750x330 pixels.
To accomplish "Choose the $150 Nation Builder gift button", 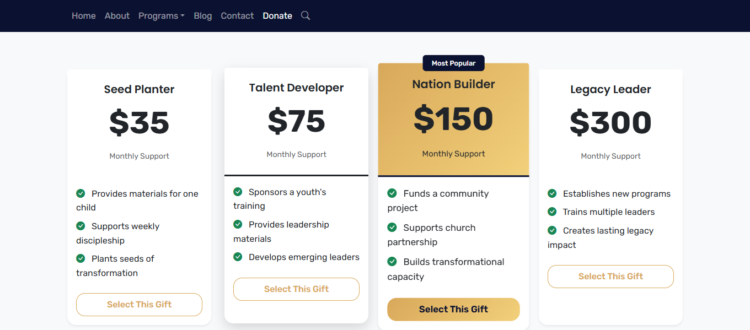I will click(453, 310).
